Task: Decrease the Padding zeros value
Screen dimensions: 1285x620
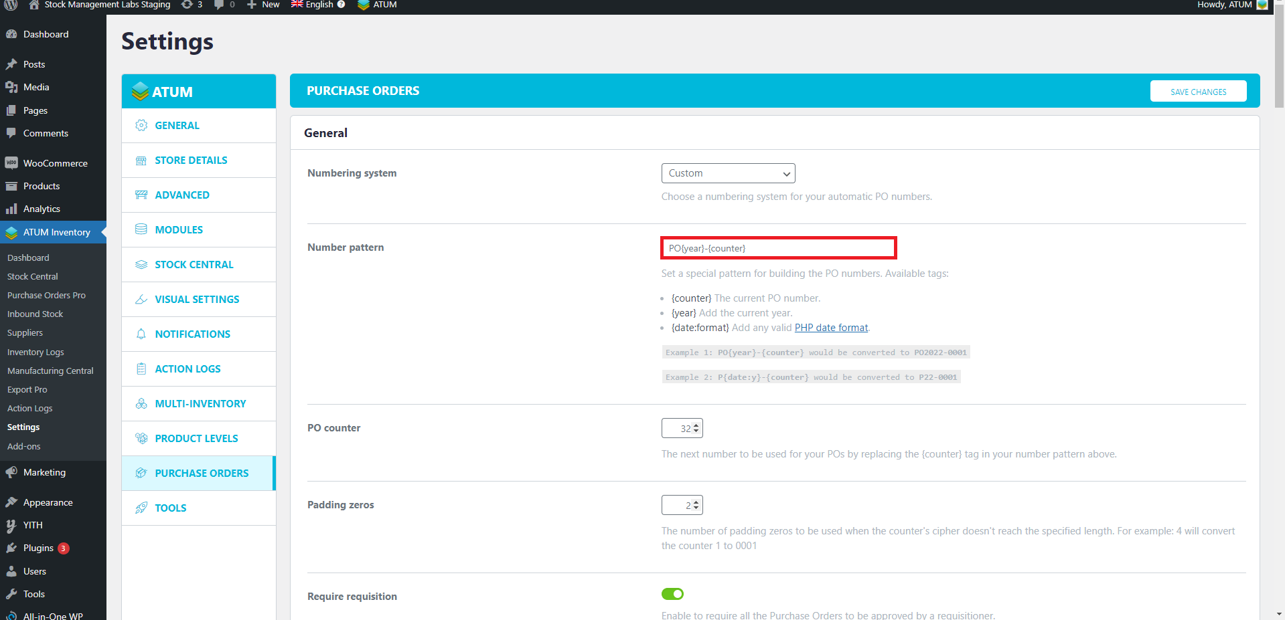Action: point(696,508)
